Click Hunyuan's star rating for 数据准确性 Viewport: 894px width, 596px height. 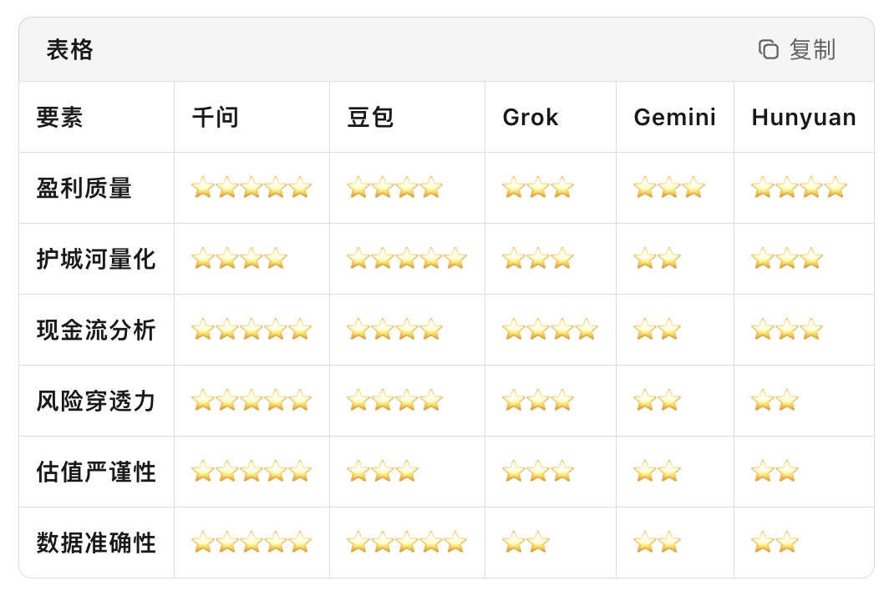click(775, 543)
